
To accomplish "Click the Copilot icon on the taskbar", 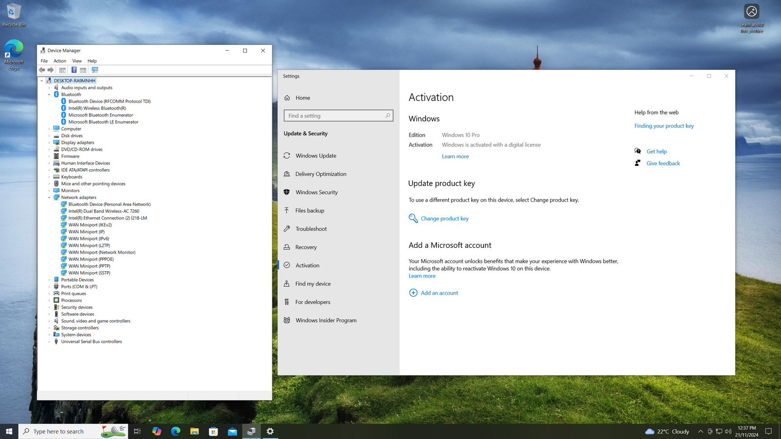I will point(157,431).
